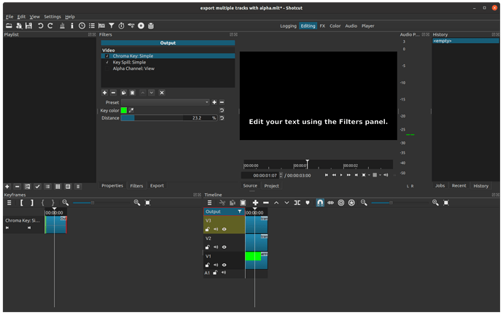The image size is (503, 315).
Task: Open the Keyframes stopwatch toolbar icon
Action: [x=121, y=26]
